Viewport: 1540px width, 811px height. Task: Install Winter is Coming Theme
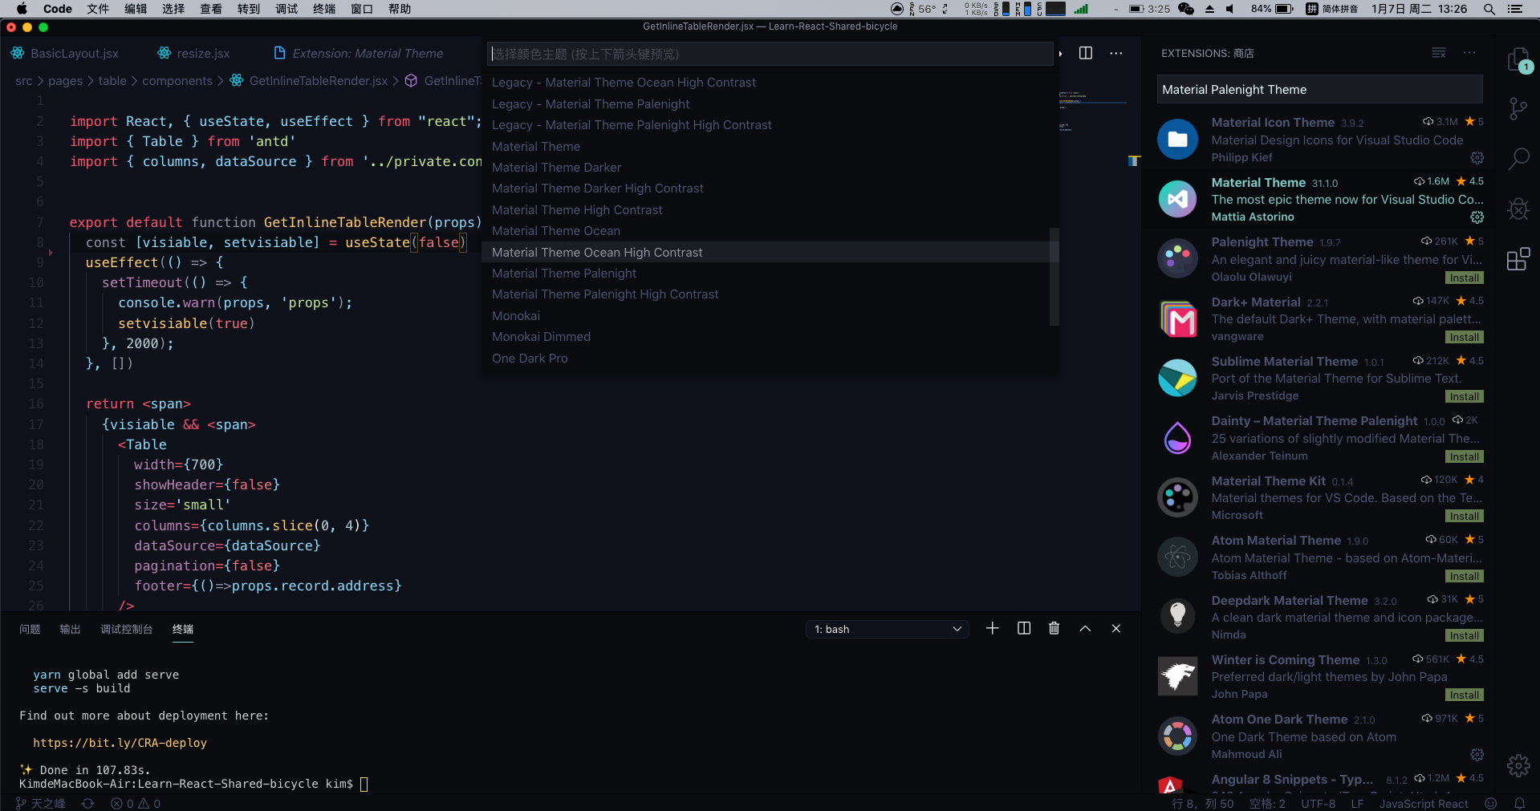point(1465,695)
